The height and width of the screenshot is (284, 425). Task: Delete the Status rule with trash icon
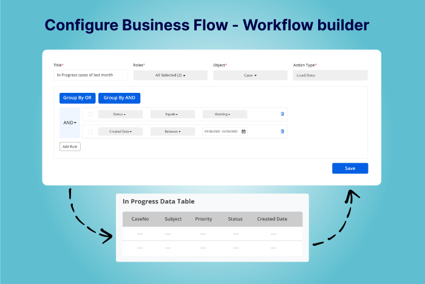point(282,114)
